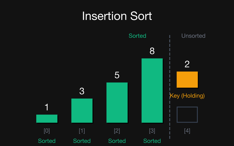The image size is (234, 146).
Task: Click the green Sorted region header label
Action: point(137,36)
